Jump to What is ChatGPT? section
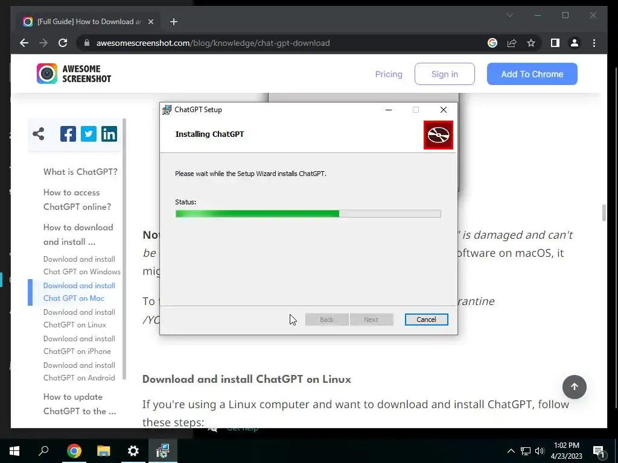This screenshot has width=618, height=463. 80,172
